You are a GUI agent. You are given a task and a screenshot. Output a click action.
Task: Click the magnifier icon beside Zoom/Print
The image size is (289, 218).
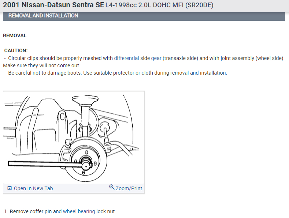pyautogui.click(x=112, y=187)
